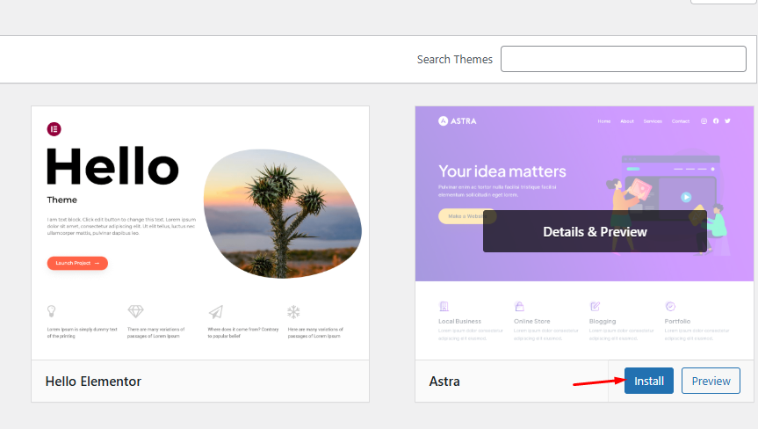The height and width of the screenshot is (429, 758).
Task: Click Launch Project button in Hello screenshot
Action: point(77,263)
